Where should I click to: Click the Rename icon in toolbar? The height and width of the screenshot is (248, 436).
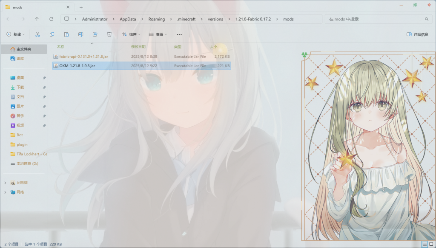point(80,34)
